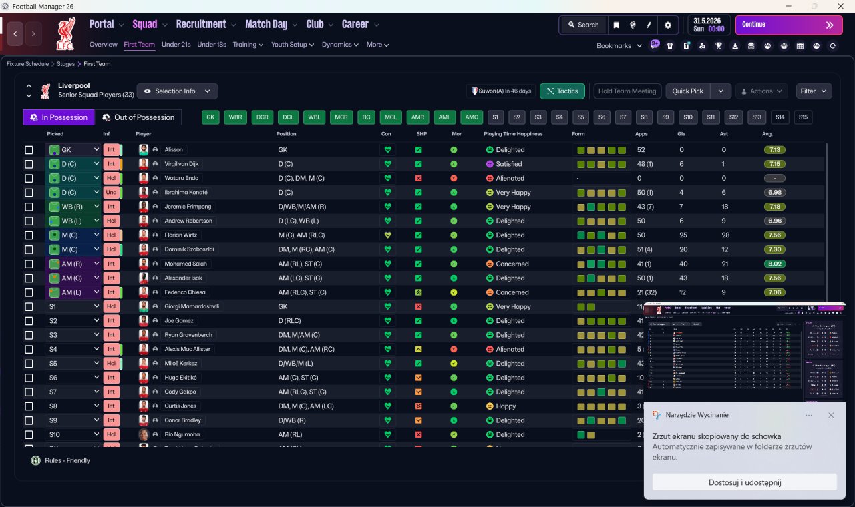Tick the checkbox for Conor Bradley
Screen dimensions: 855x507
[x=29, y=420]
